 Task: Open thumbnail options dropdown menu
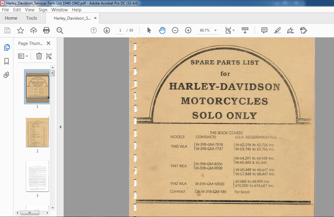(23, 56)
